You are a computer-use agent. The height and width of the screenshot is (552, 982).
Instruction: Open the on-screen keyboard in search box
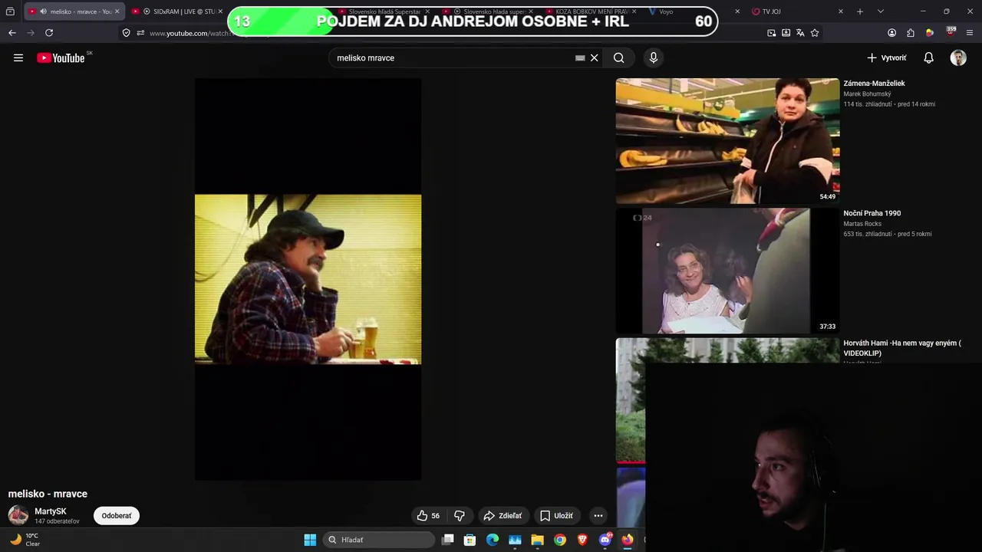tap(580, 58)
